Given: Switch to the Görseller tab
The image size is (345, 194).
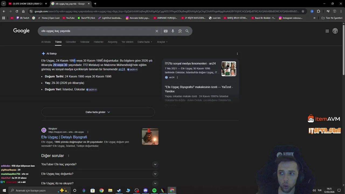Looking at the screenshot, I should click(71, 42).
